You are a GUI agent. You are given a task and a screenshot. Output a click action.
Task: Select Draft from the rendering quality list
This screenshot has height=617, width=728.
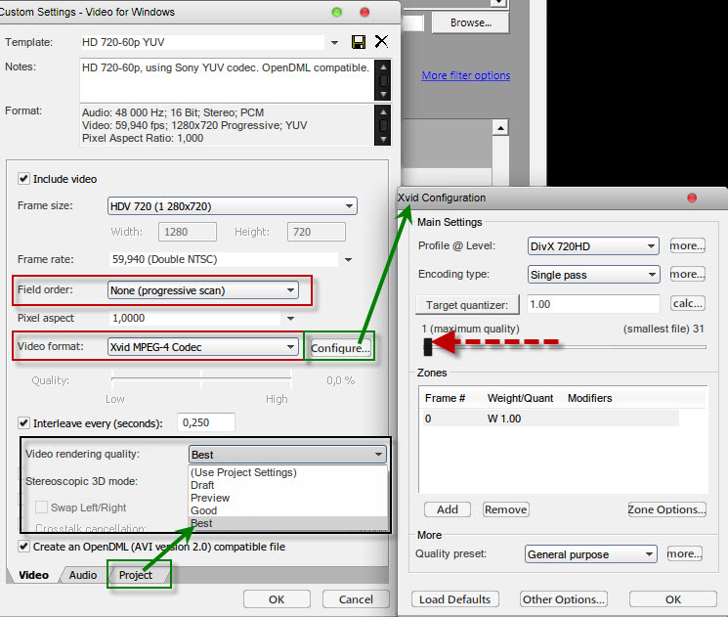pos(203,485)
